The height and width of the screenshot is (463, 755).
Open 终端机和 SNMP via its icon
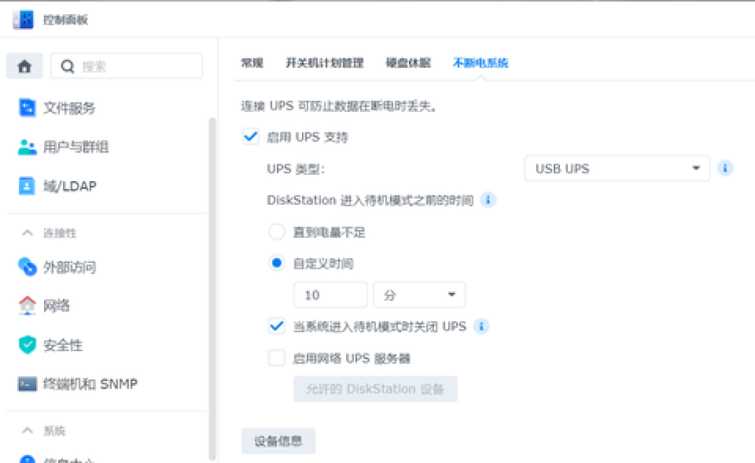click(x=27, y=384)
